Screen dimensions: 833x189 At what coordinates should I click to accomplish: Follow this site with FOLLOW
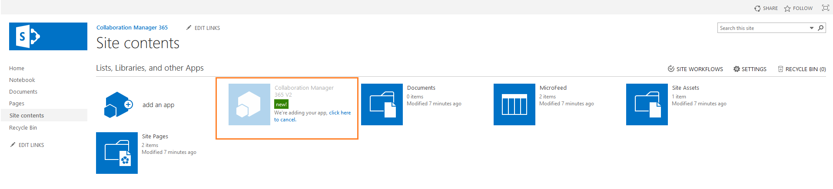(798, 8)
